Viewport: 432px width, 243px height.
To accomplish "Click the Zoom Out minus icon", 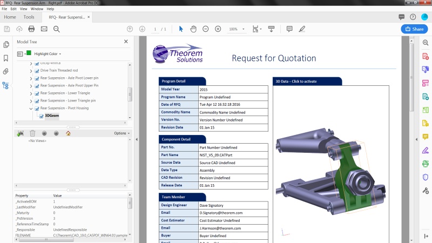I will [206, 29].
